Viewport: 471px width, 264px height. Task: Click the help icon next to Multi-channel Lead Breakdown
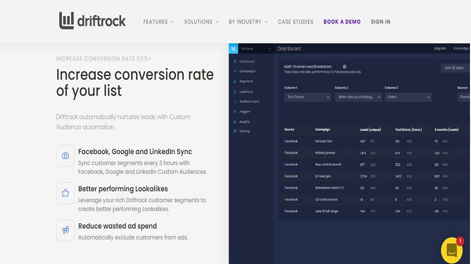coord(345,67)
